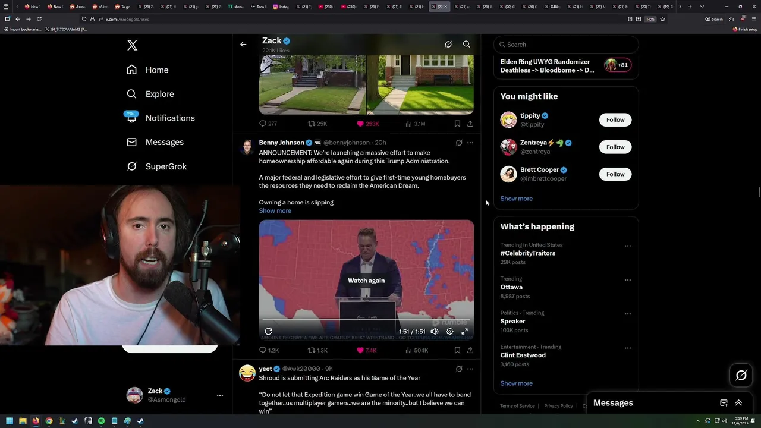Reply to Benny Johnson post (1.2K)

(269, 350)
